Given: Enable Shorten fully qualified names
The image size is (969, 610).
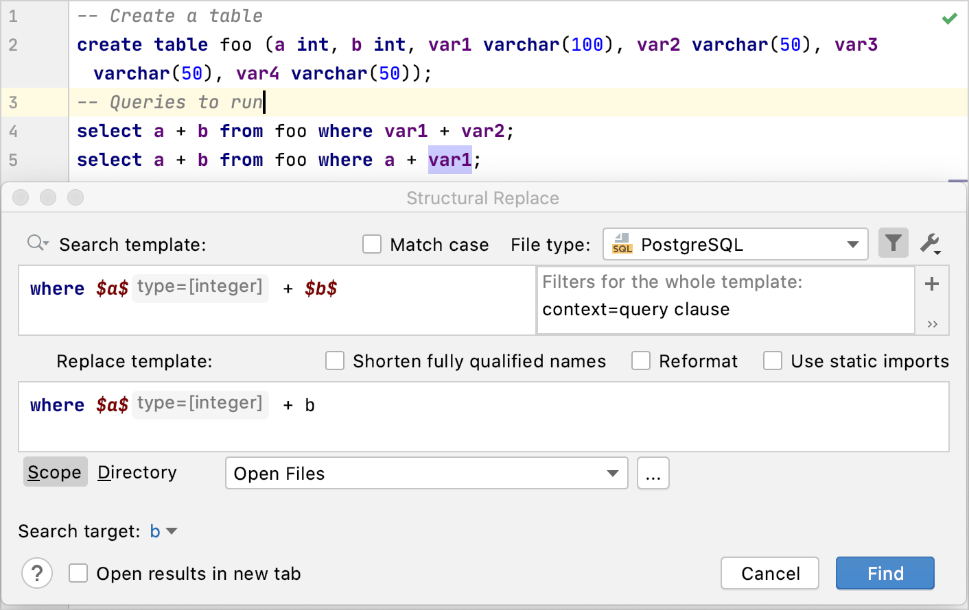Looking at the screenshot, I should (335, 361).
